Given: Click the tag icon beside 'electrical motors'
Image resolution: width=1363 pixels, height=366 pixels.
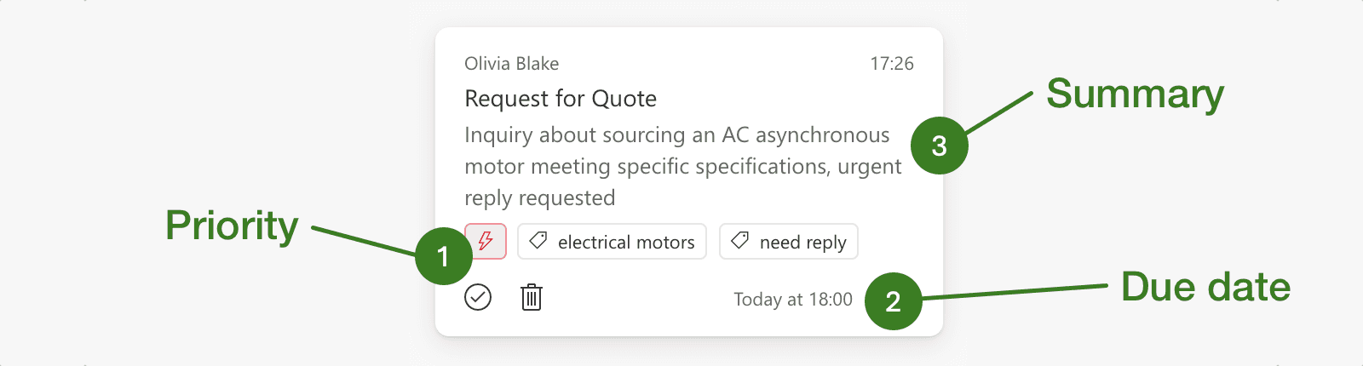Looking at the screenshot, I should (538, 242).
